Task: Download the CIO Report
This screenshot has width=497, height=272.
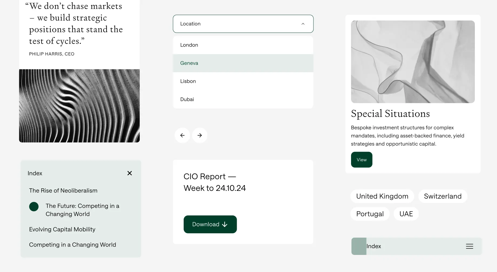Action: click(x=210, y=224)
